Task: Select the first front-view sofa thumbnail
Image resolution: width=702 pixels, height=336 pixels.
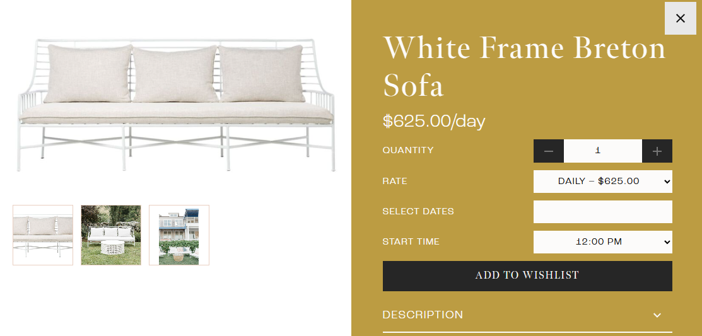Action: coord(43,235)
